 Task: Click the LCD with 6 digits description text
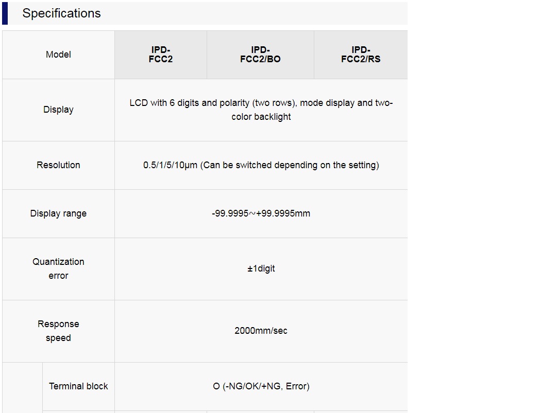[x=261, y=110]
